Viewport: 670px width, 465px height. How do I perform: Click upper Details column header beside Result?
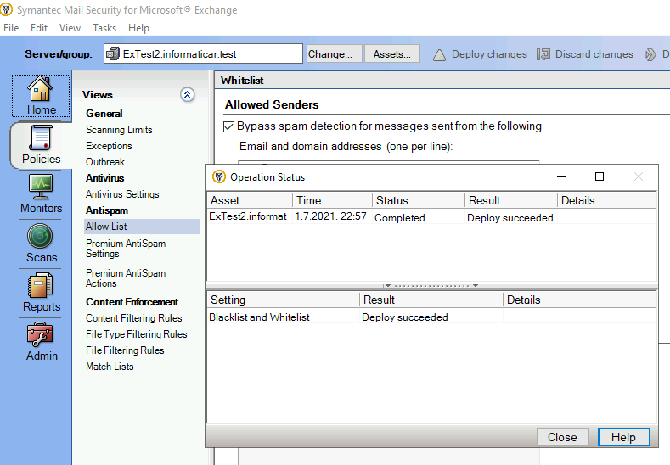607,200
